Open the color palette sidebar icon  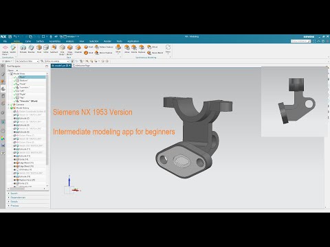tap(3, 138)
